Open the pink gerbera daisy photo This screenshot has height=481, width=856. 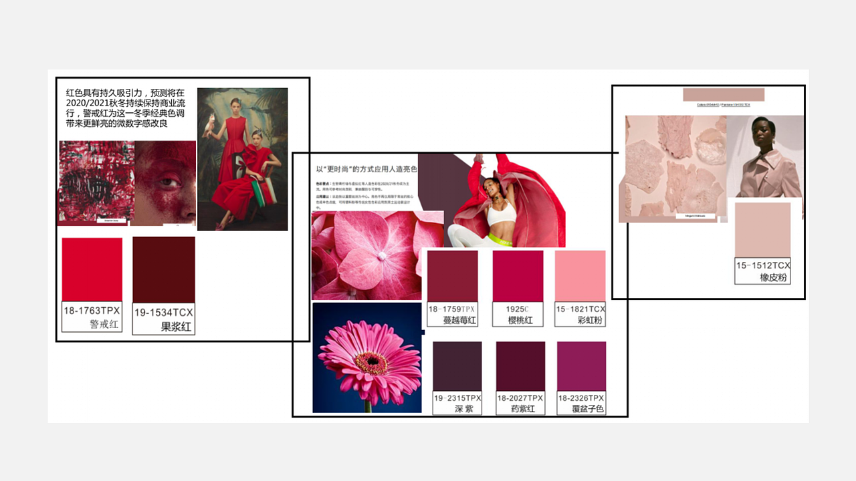click(x=367, y=357)
